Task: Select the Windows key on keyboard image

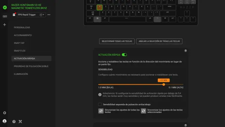Action: click(x=97, y=19)
